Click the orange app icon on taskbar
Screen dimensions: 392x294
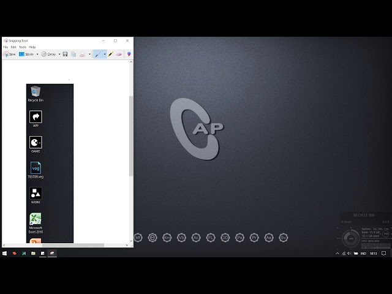tap(14, 253)
